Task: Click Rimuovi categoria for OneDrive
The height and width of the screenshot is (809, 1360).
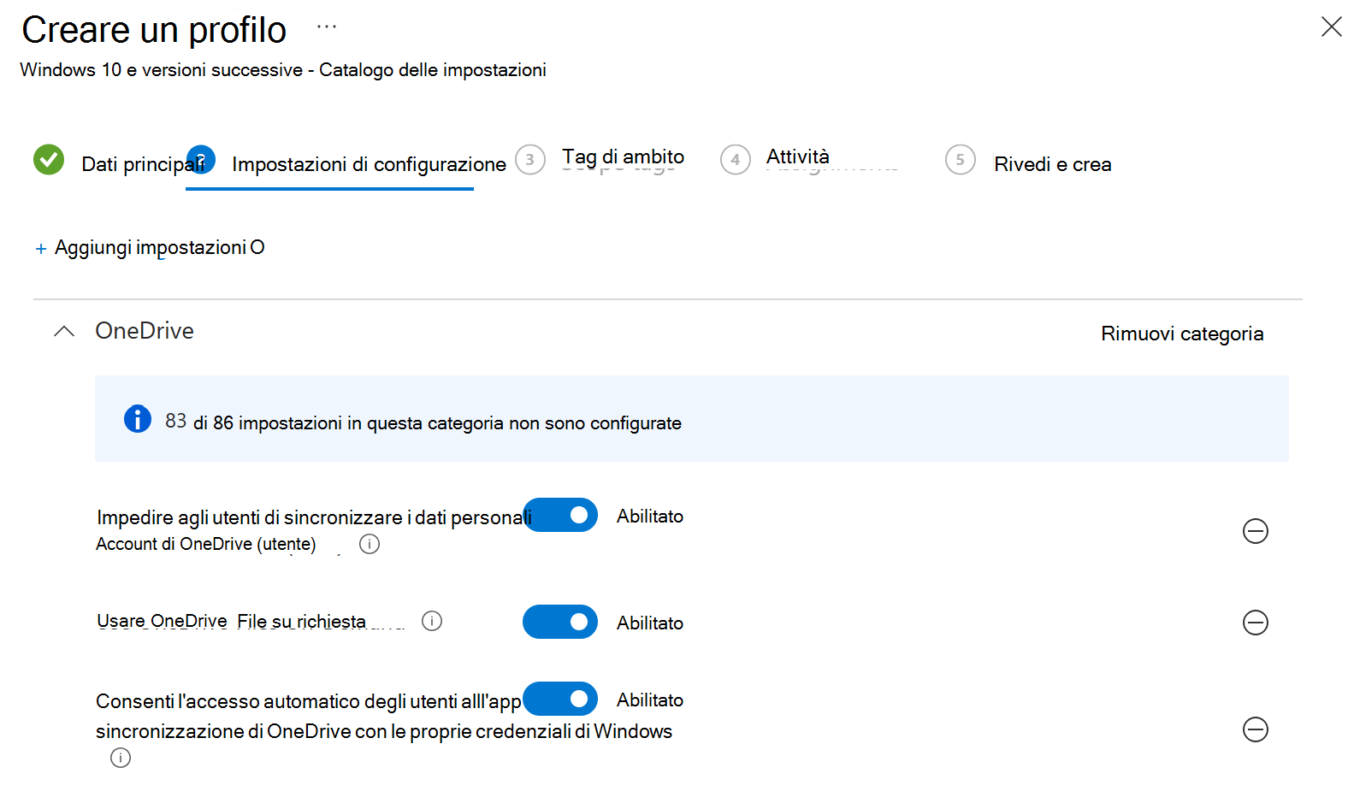Action: pos(1182,334)
